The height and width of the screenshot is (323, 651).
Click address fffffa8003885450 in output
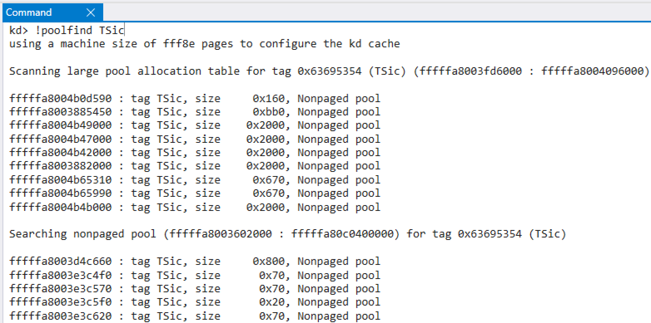pyautogui.click(x=60, y=112)
